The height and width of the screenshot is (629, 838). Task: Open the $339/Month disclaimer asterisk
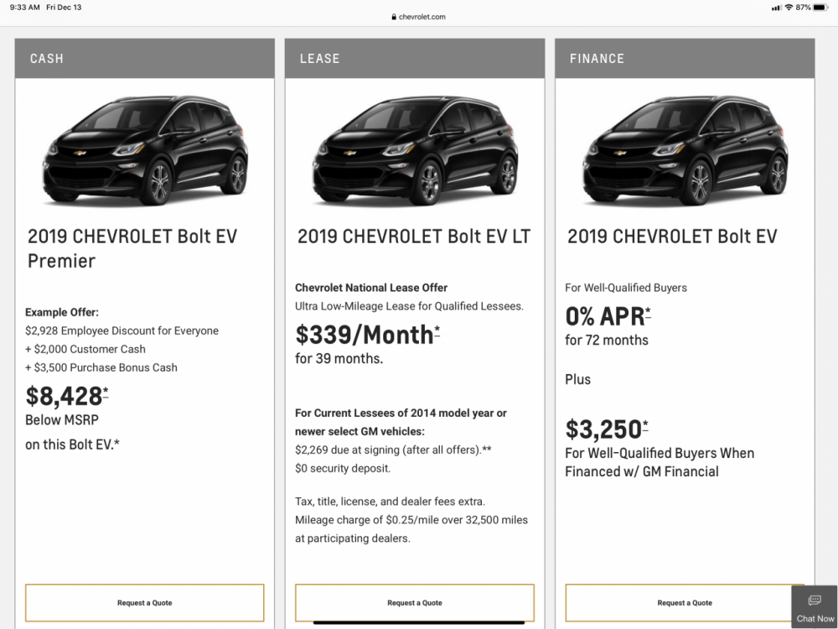(437, 330)
